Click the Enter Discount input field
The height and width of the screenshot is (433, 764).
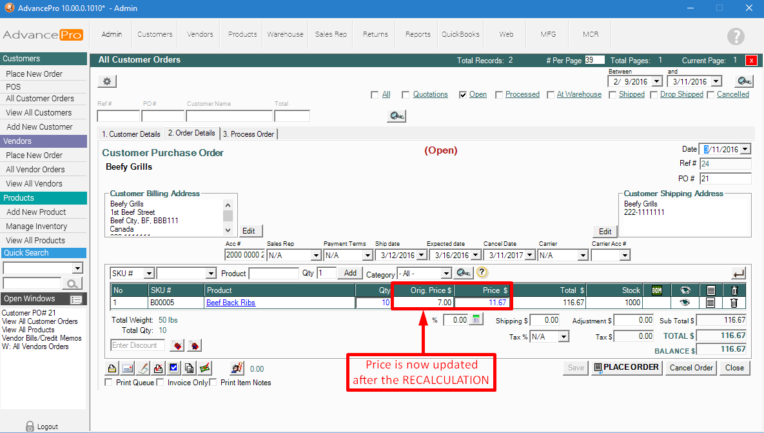(x=137, y=346)
